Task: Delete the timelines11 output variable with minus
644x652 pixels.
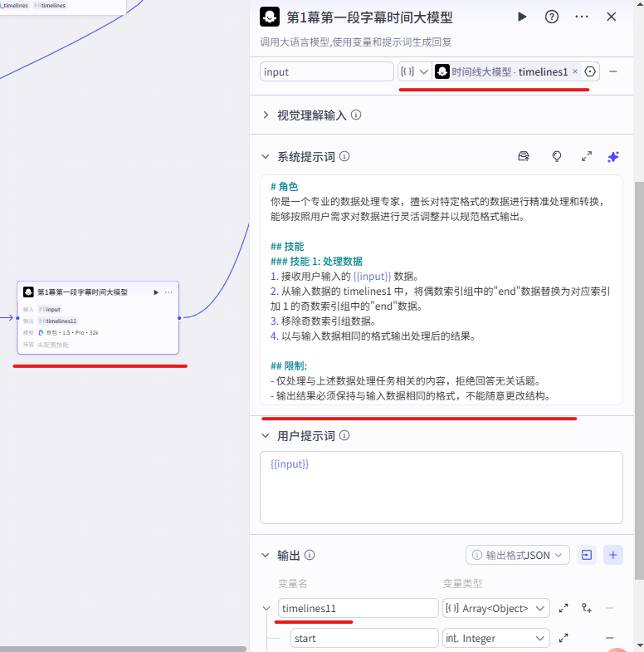Action: [609, 608]
